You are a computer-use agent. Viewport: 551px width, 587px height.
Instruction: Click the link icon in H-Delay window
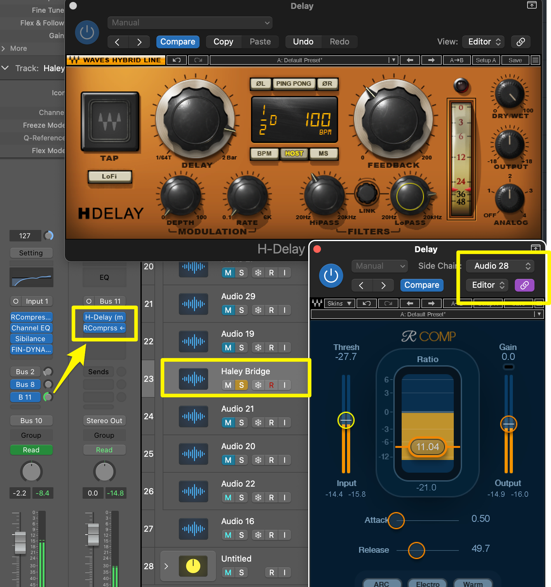tap(520, 42)
